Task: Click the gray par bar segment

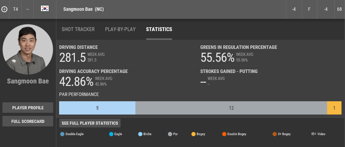Action: pyautogui.click(x=231, y=108)
